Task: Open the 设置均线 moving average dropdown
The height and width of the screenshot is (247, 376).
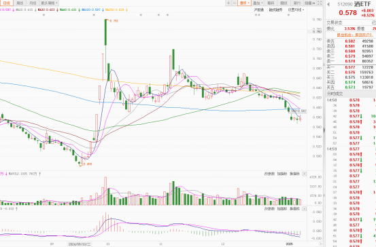Action: pos(296,9)
